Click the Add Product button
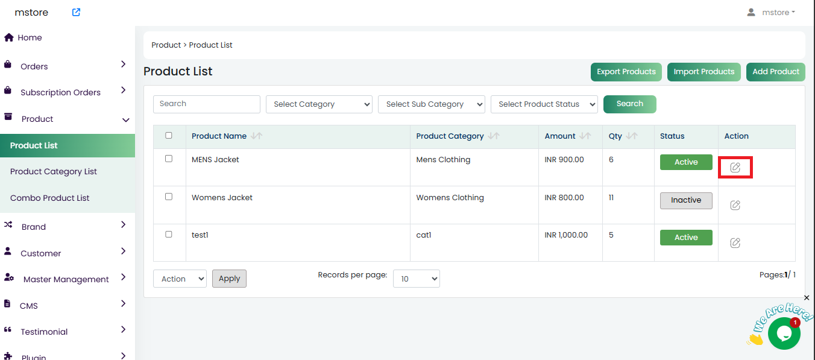 click(775, 72)
